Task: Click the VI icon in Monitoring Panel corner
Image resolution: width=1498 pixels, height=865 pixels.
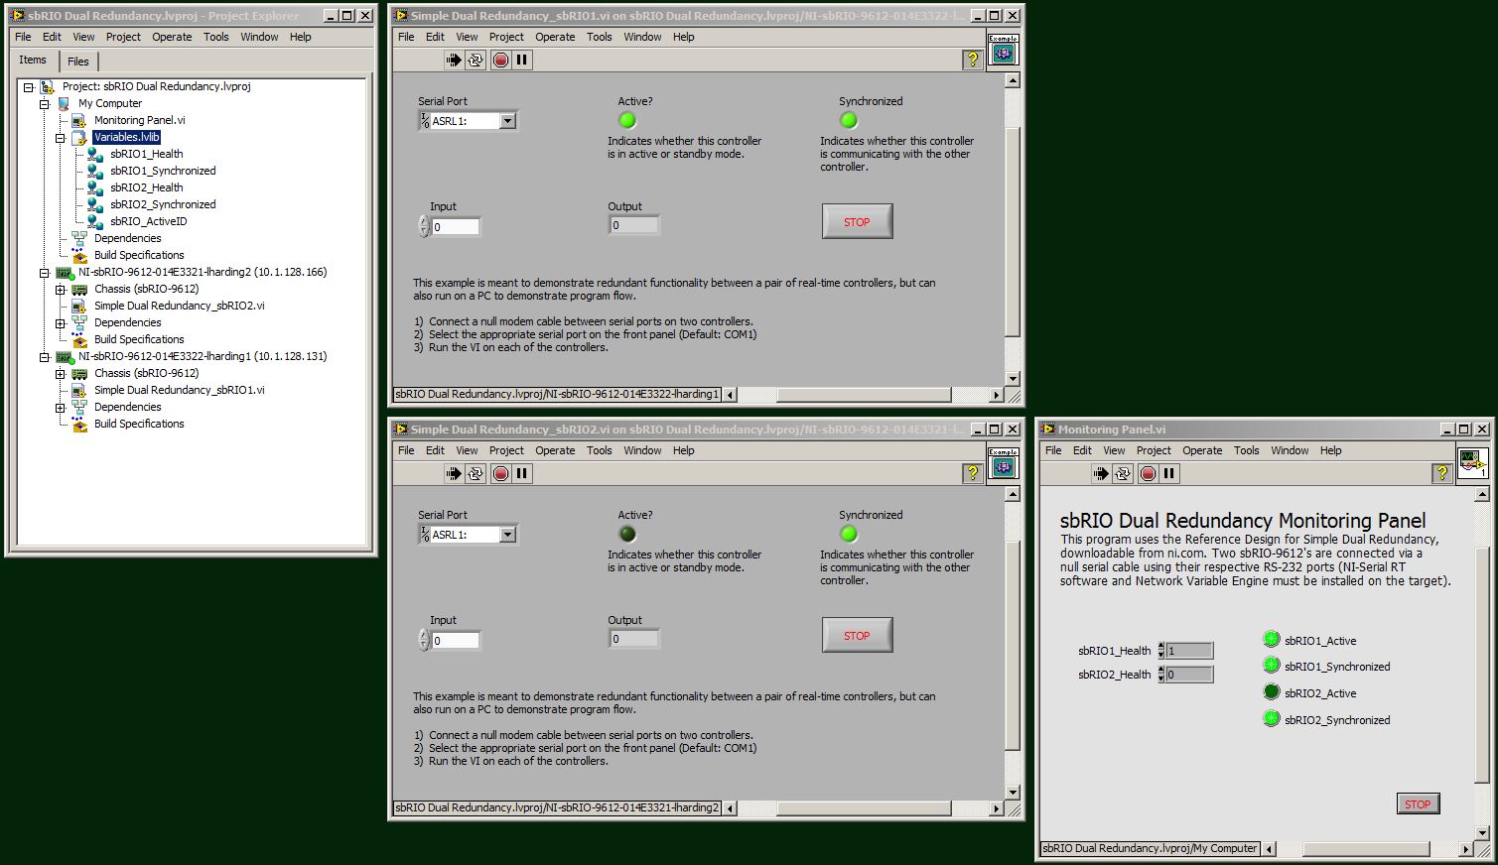Action: (x=1472, y=462)
